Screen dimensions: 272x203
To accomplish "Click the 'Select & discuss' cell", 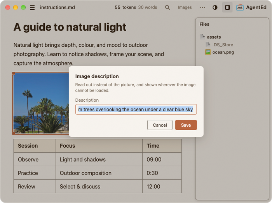I will pyautogui.click(x=99, y=186).
